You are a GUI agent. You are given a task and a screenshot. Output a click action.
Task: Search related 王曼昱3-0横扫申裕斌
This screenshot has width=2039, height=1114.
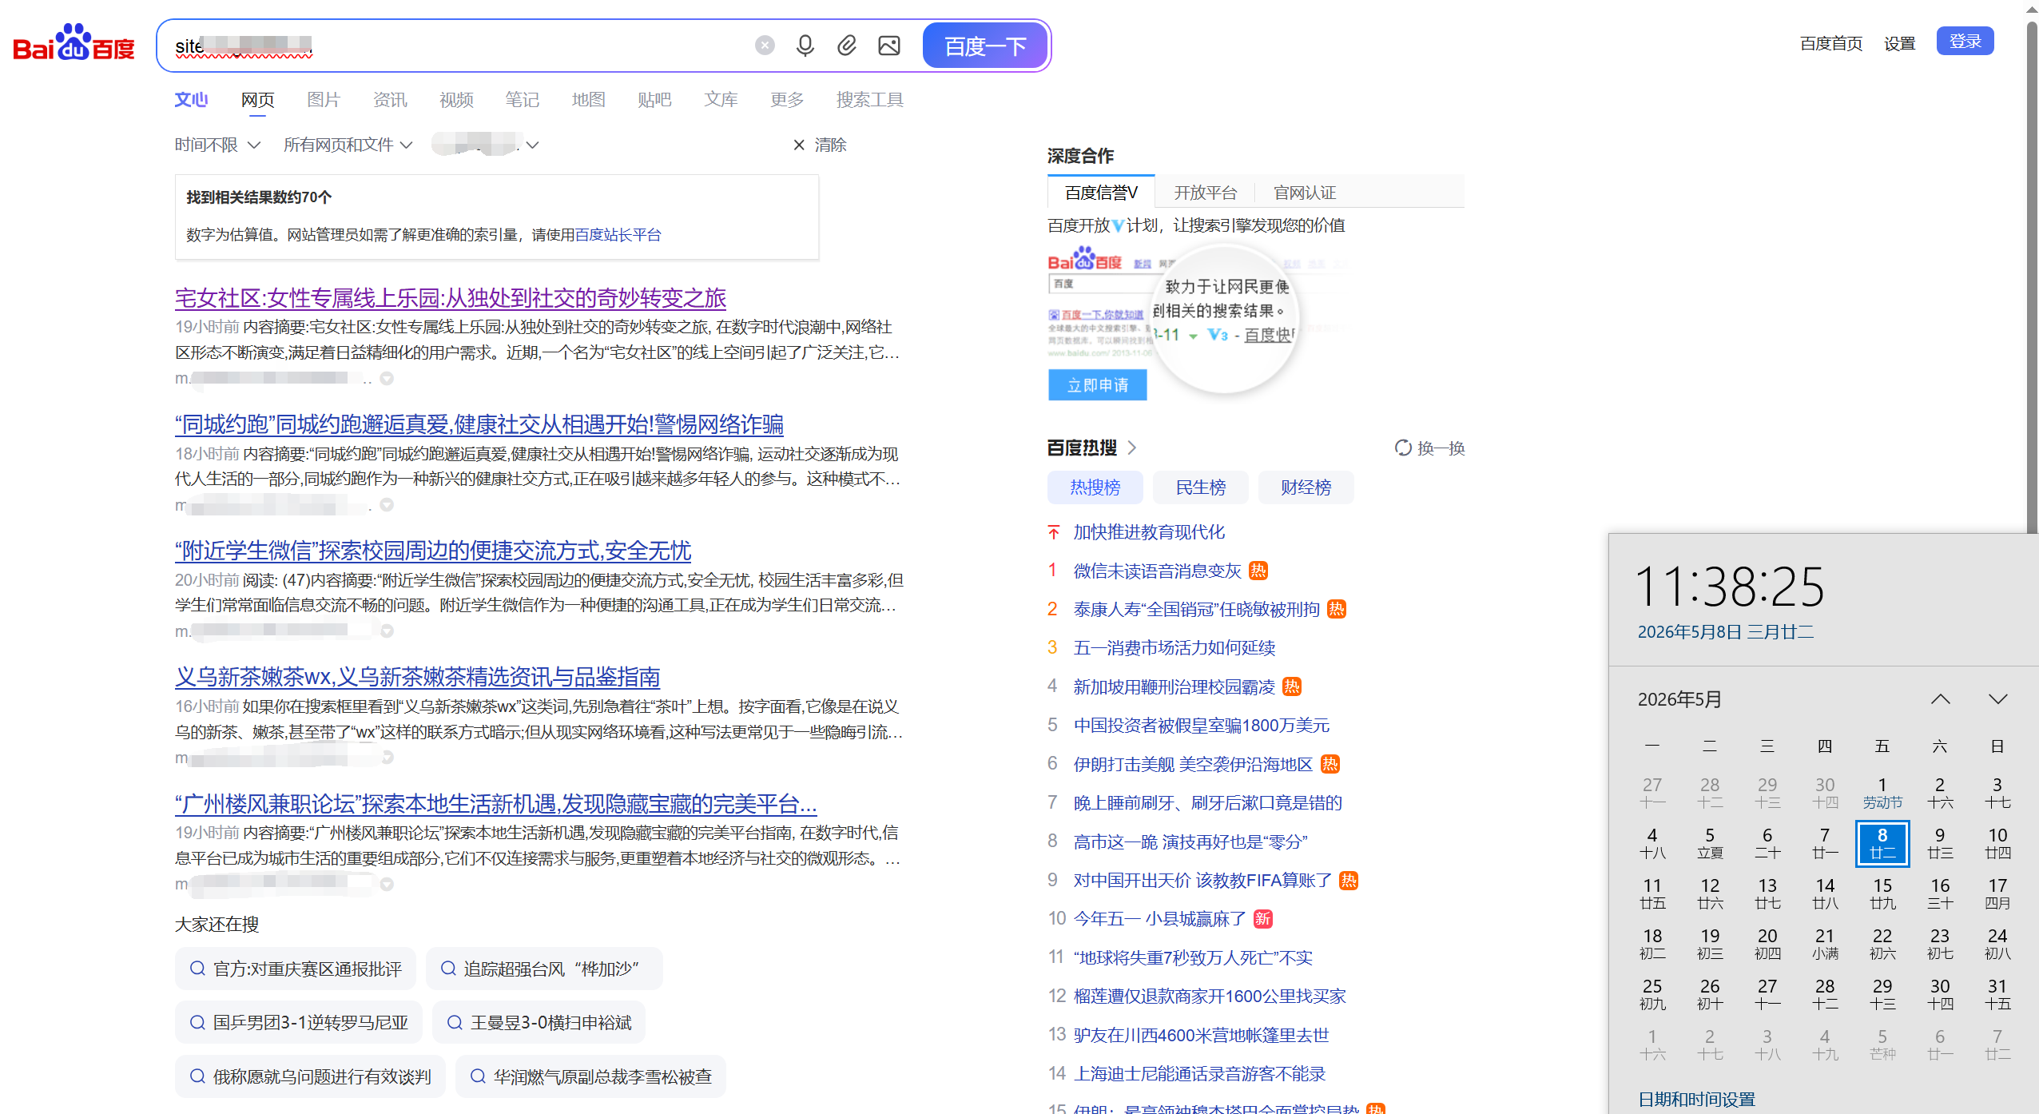[539, 1022]
